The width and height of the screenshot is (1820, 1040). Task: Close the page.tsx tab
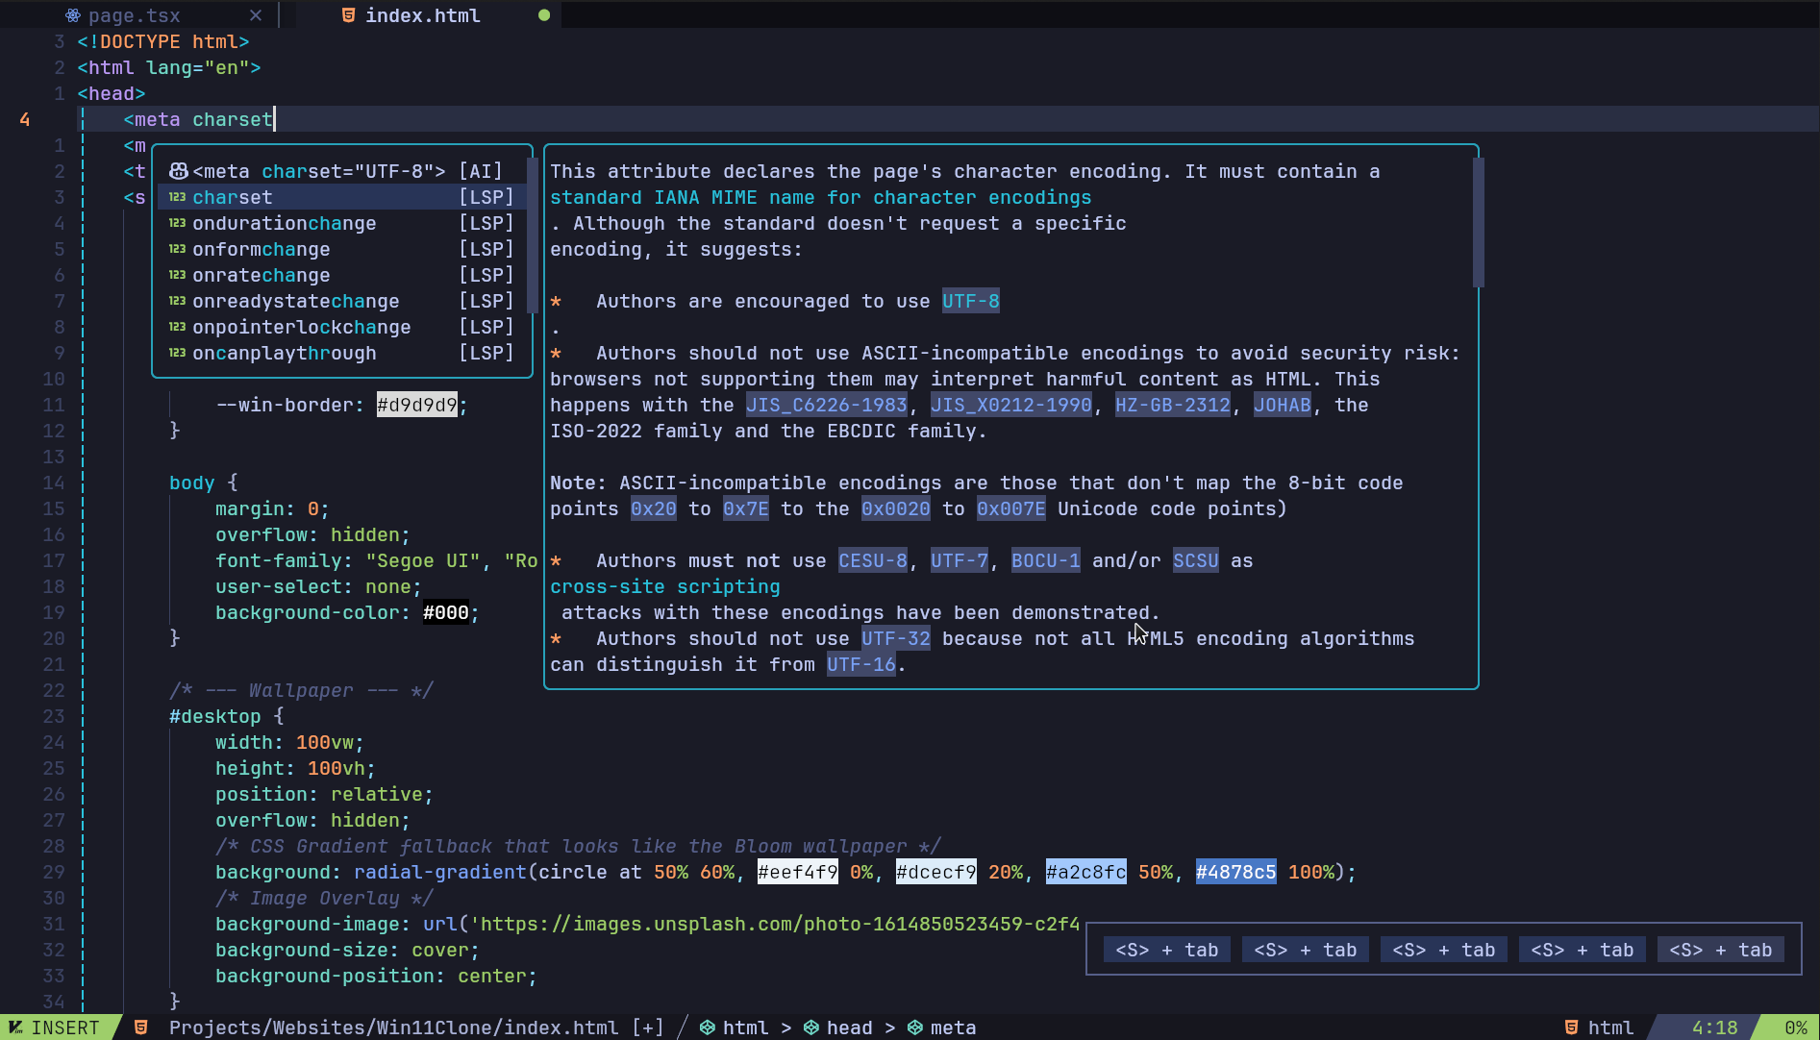(x=255, y=15)
